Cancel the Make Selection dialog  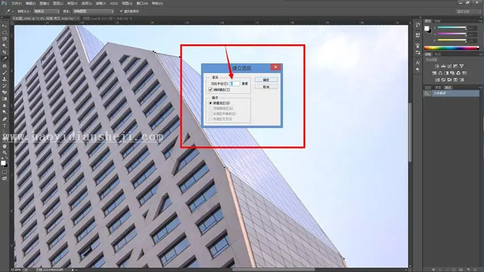click(266, 87)
